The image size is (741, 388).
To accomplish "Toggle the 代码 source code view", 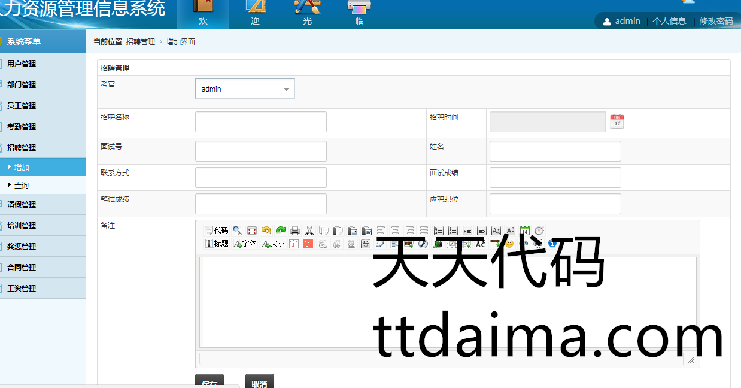I will click(216, 231).
